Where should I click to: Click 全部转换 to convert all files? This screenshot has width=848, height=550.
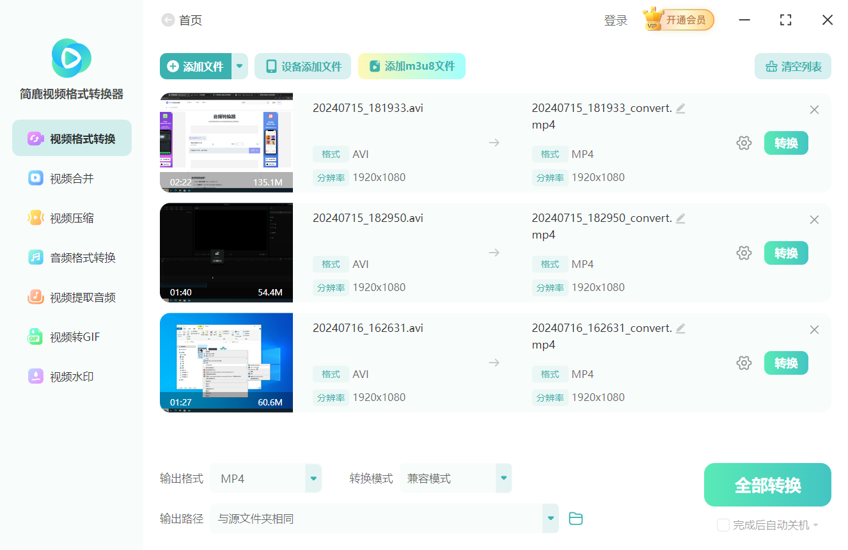tap(767, 485)
